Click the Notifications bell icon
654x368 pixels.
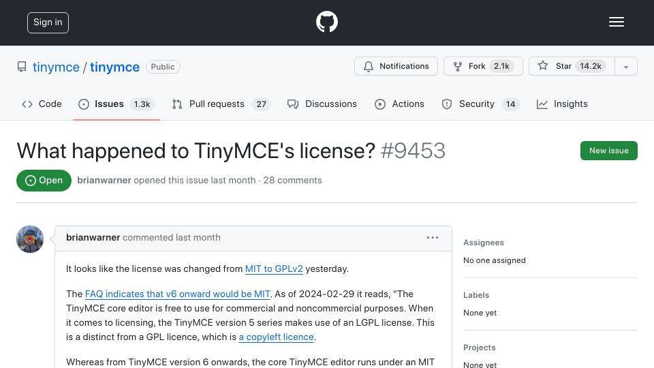coord(369,66)
